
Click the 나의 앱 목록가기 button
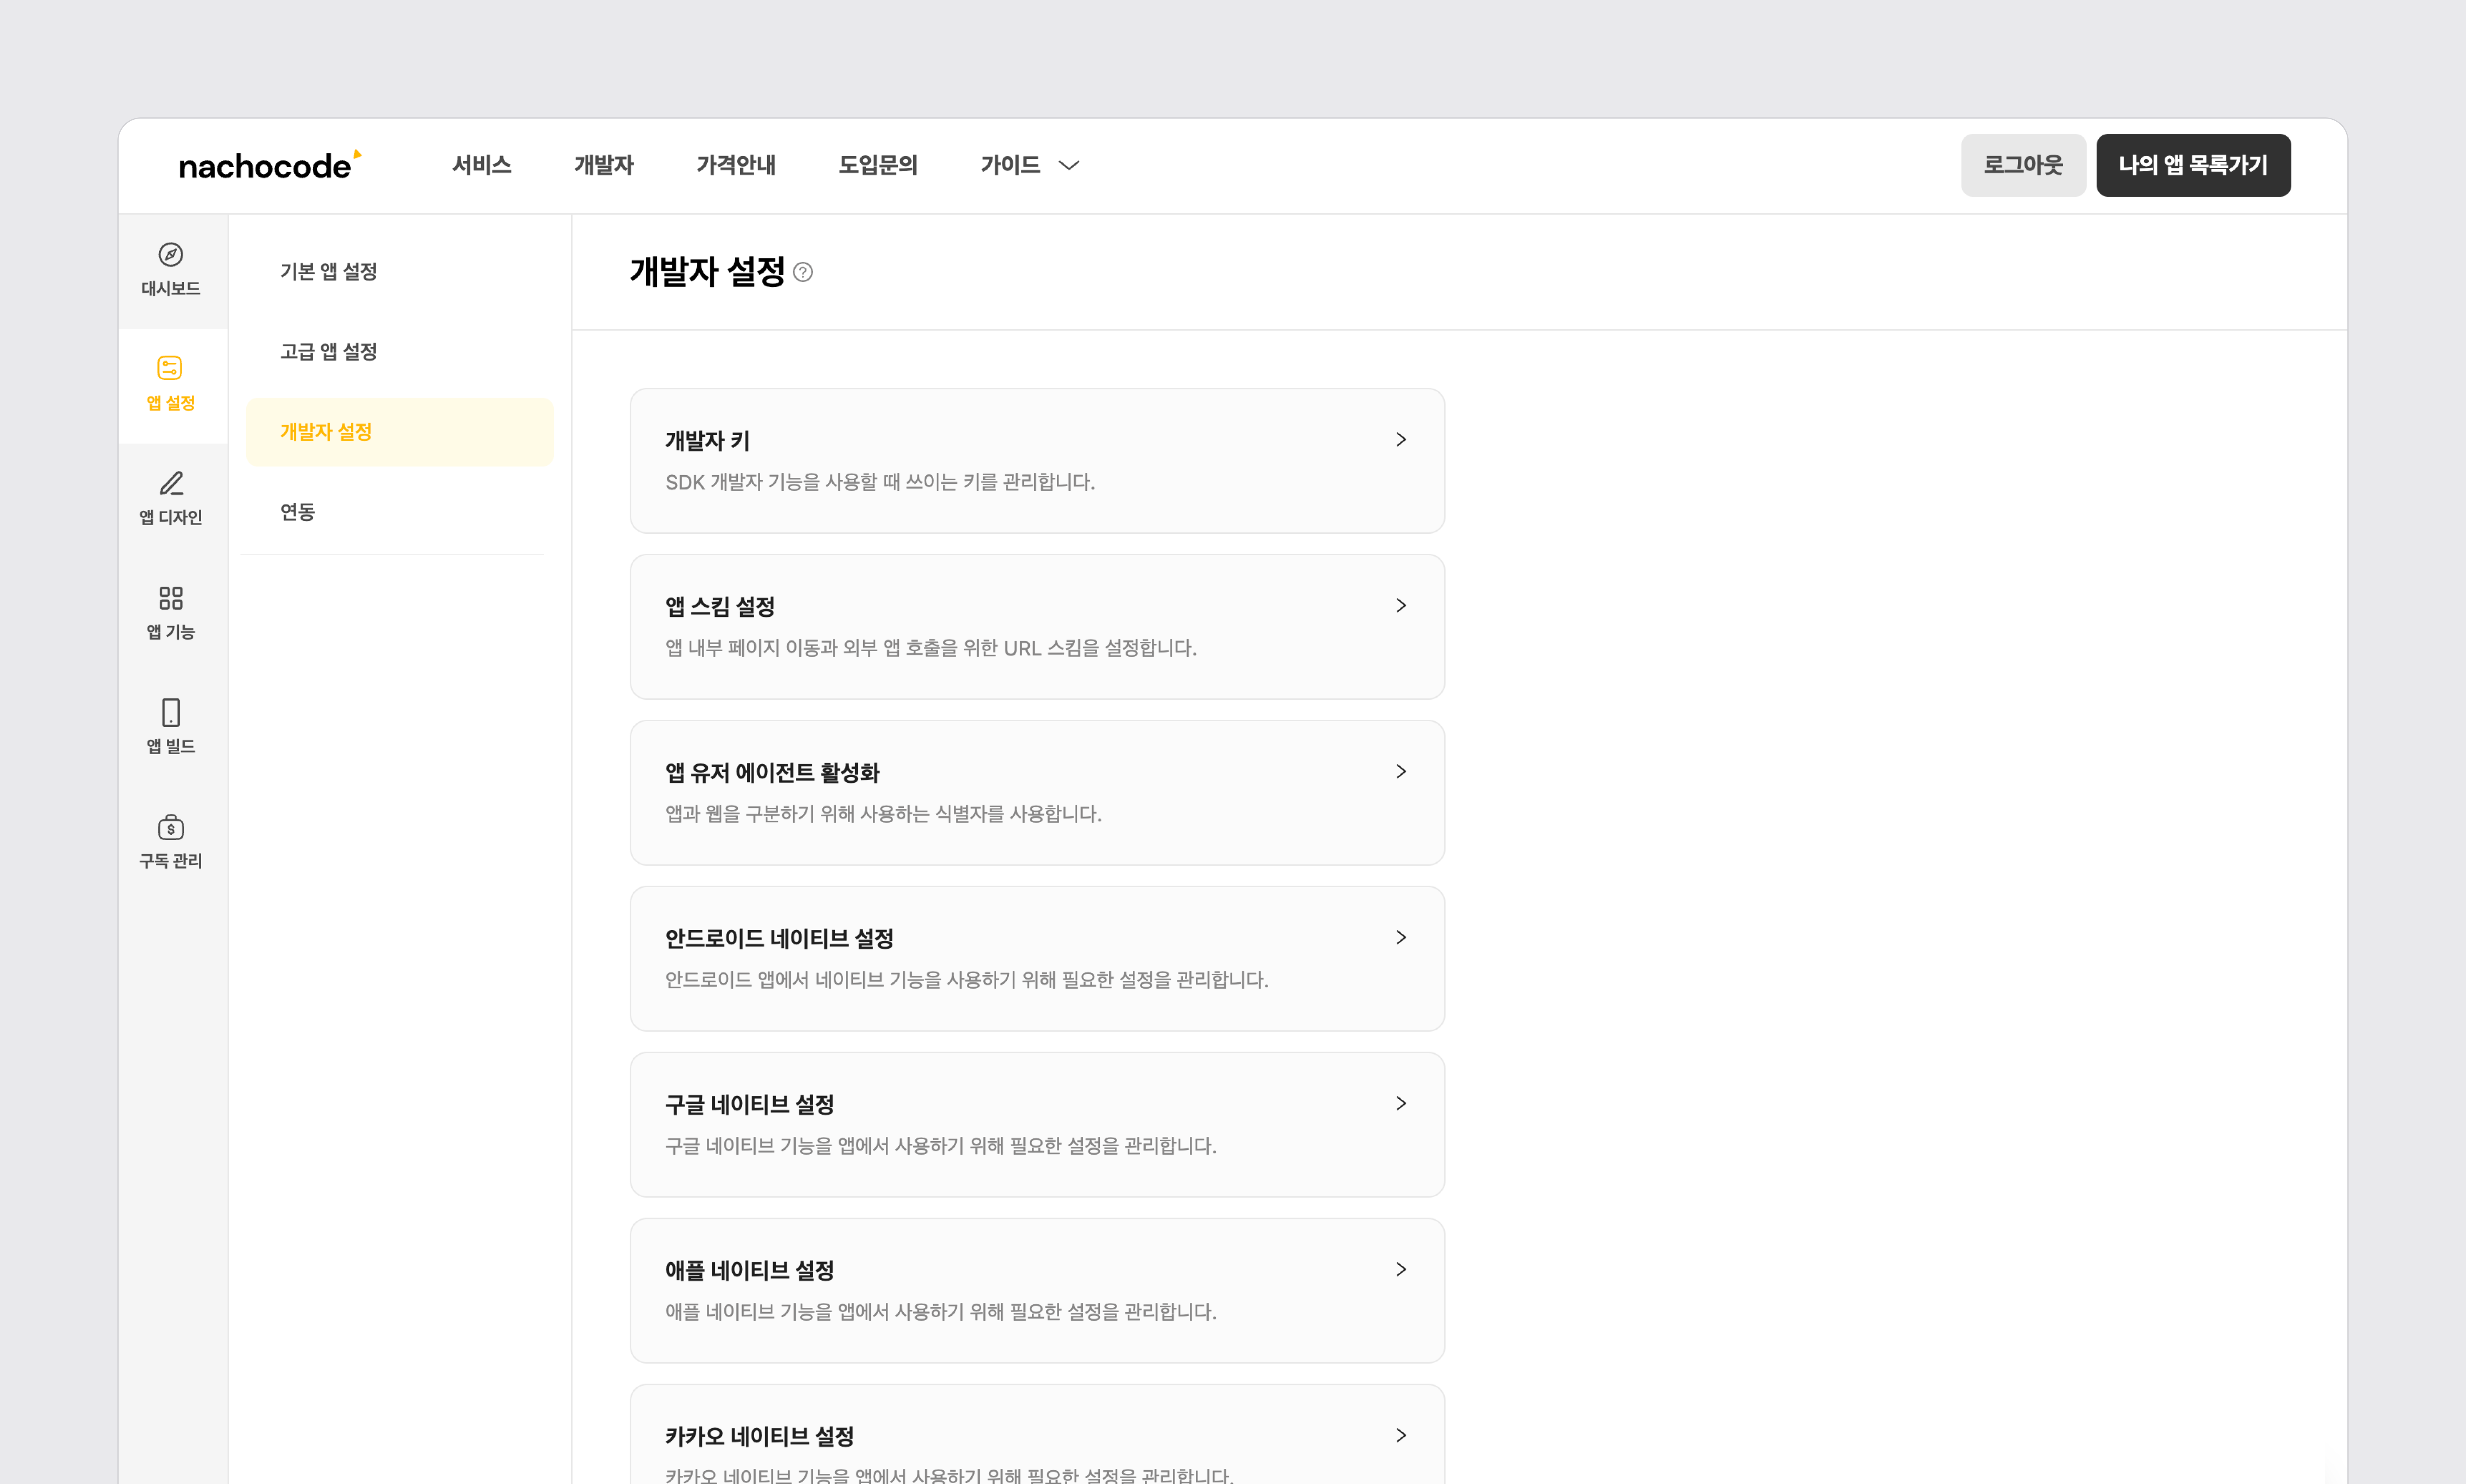point(2193,165)
